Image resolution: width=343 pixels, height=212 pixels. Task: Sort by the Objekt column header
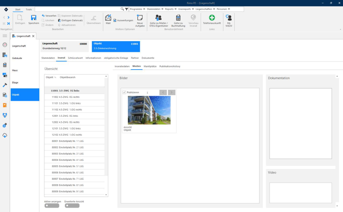(50, 77)
